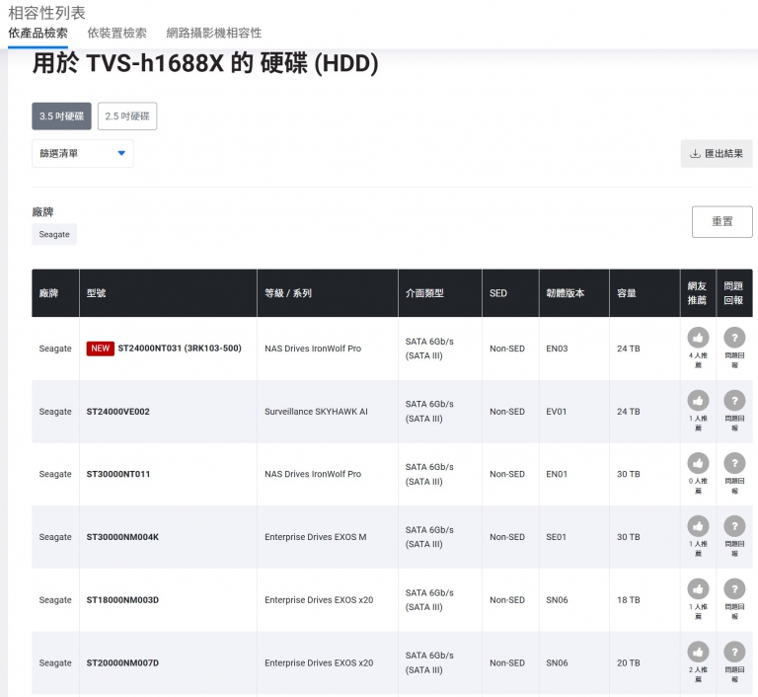Recommend ST18000NM003D drive
Screen dimensions: 758x697
tap(698, 589)
